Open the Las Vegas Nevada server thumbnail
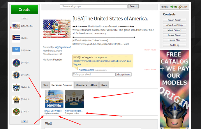The width and height of the screenshot is (201, 129). point(54,99)
